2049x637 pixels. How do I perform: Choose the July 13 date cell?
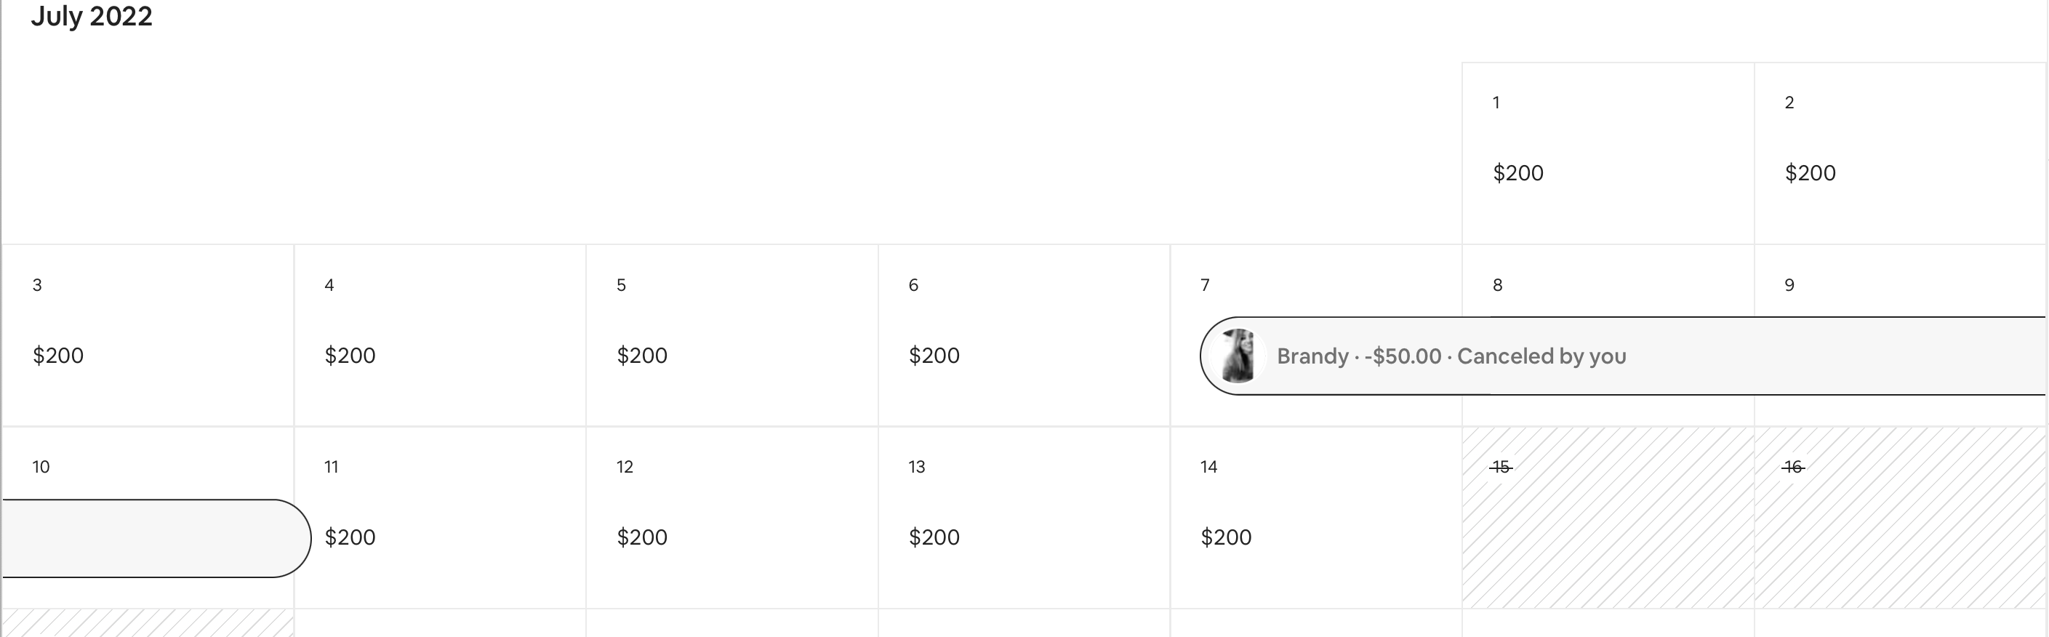[1024, 517]
